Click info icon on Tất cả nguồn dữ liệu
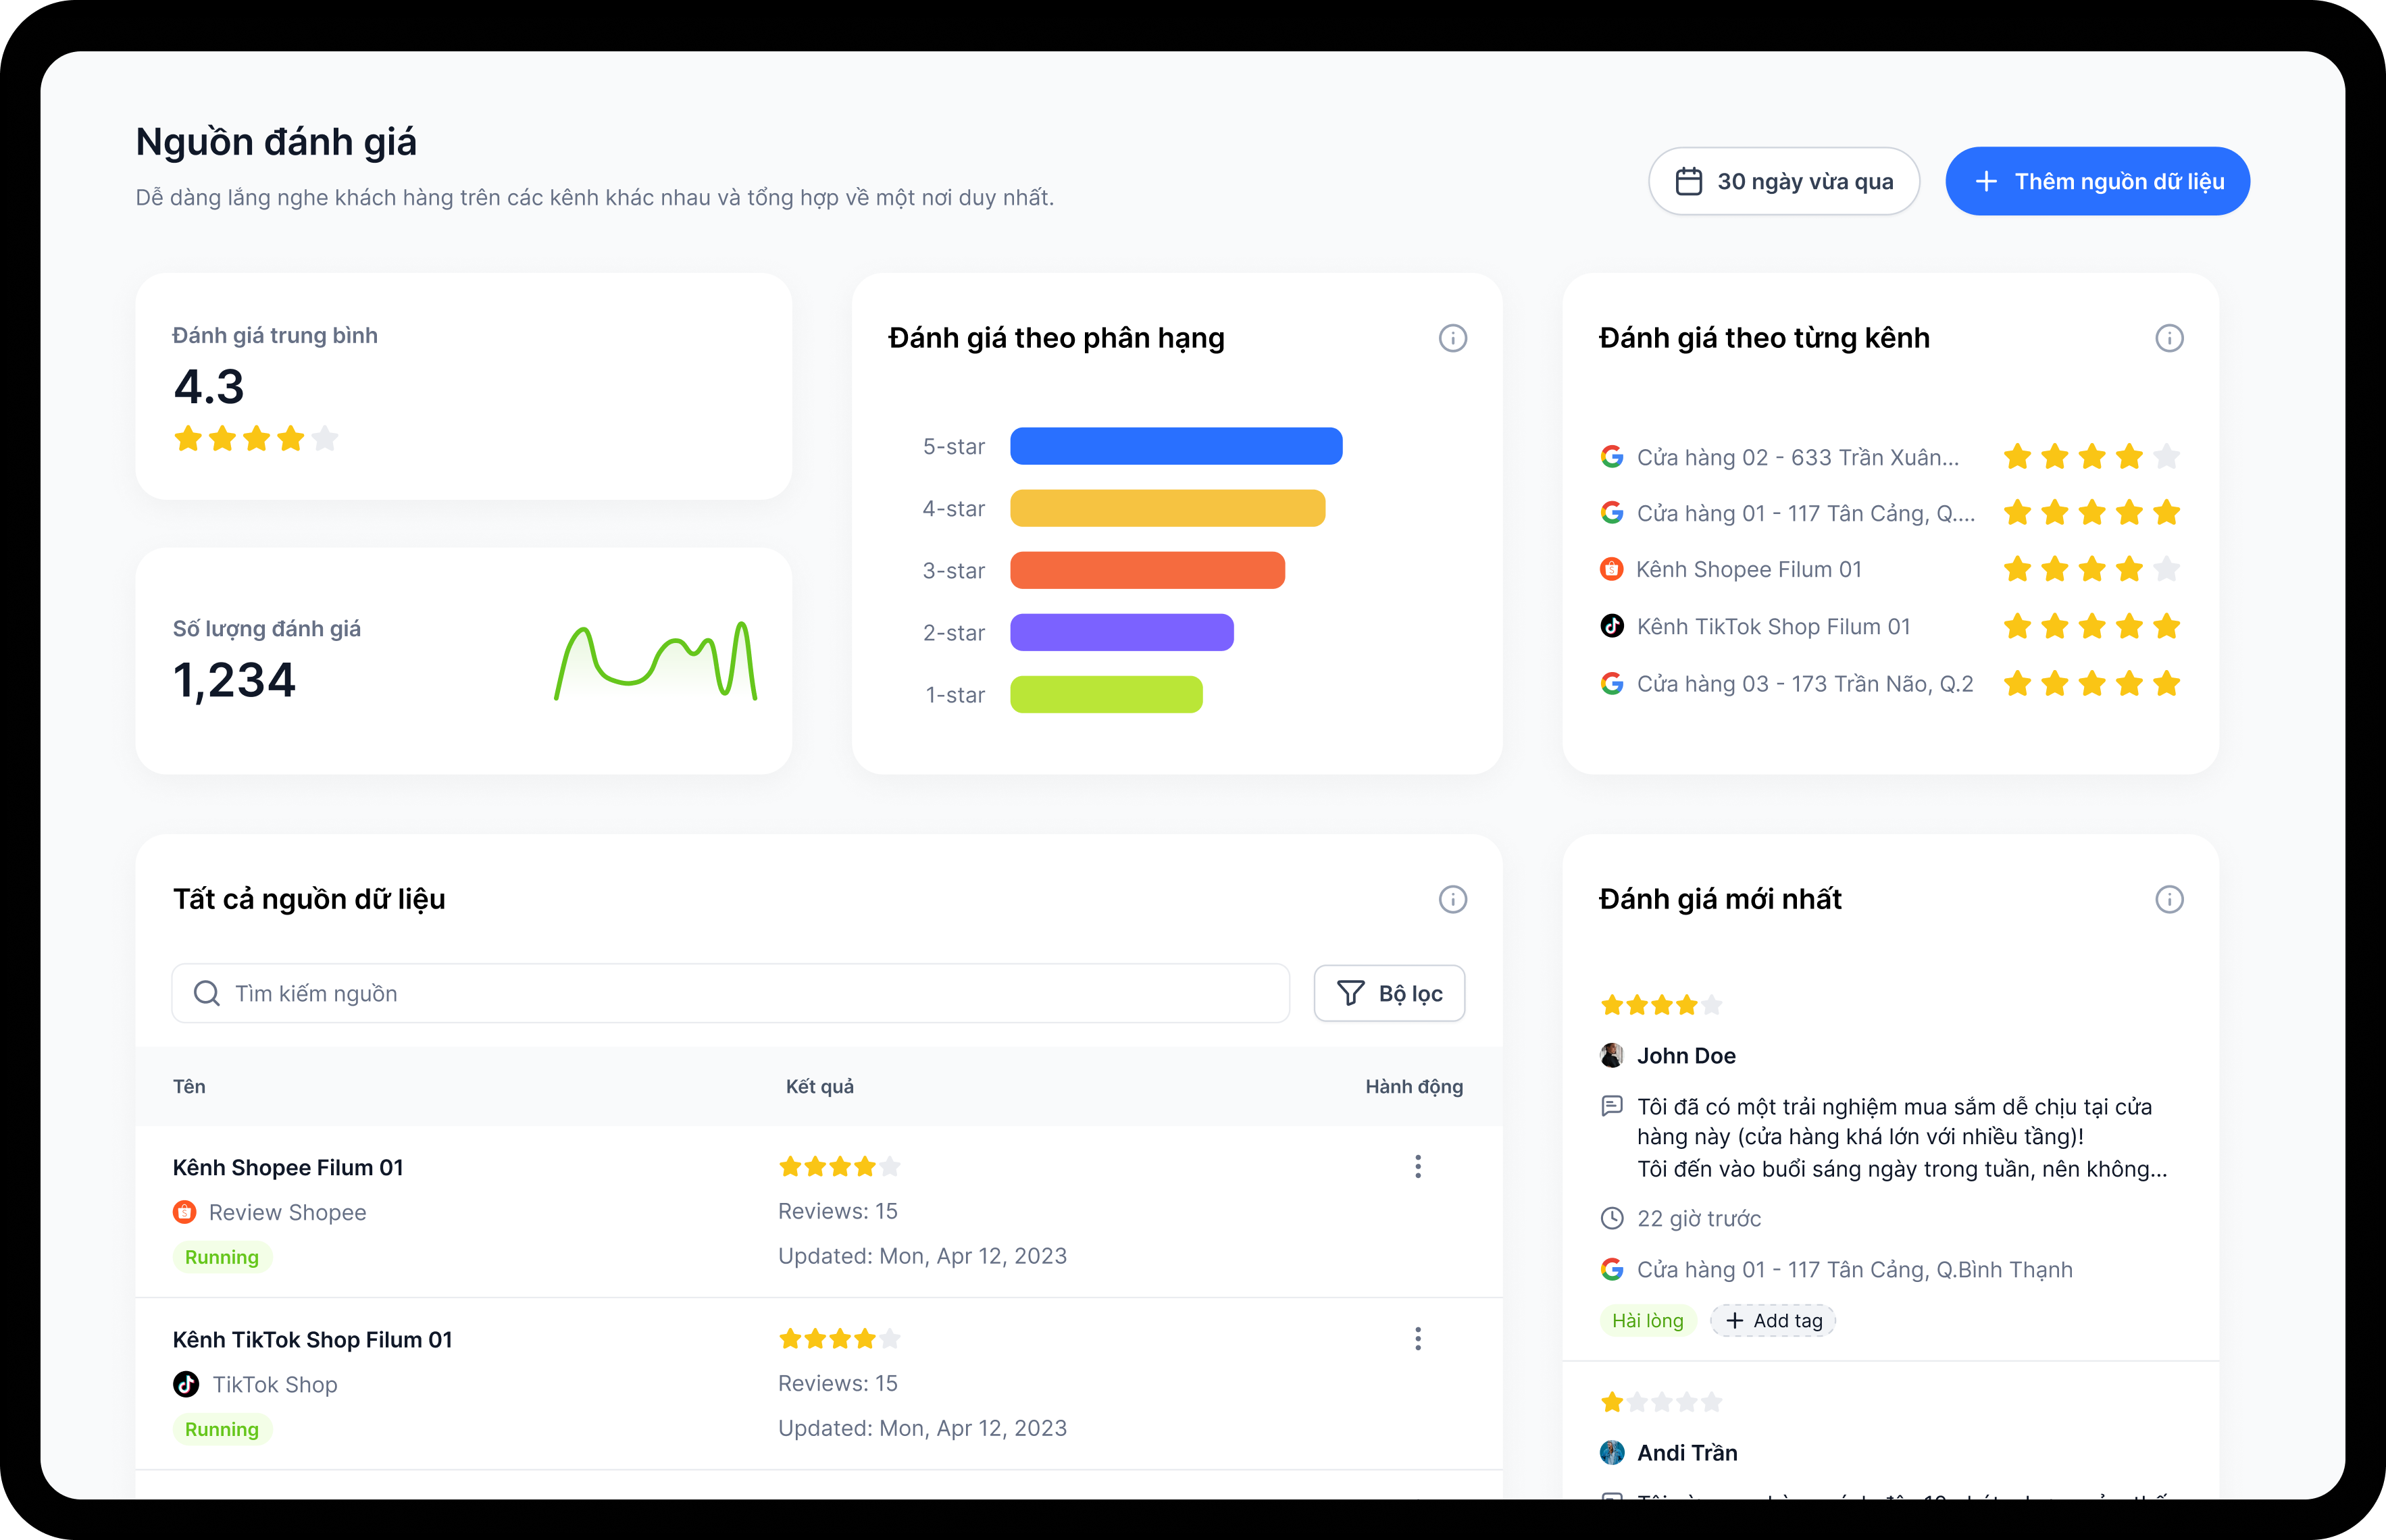The height and width of the screenshot is (1540, 2386). 1452,899
